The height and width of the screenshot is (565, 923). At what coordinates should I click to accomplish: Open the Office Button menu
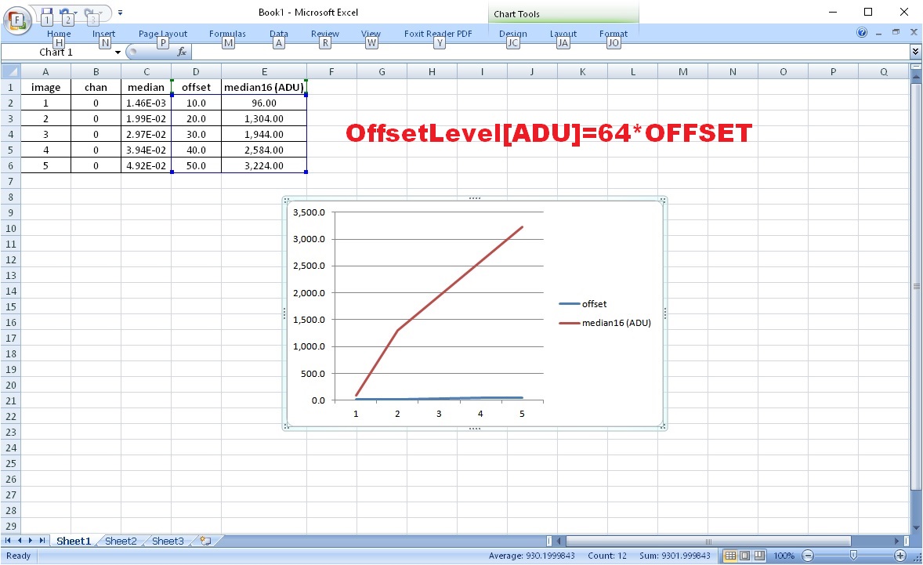[16, 19]
